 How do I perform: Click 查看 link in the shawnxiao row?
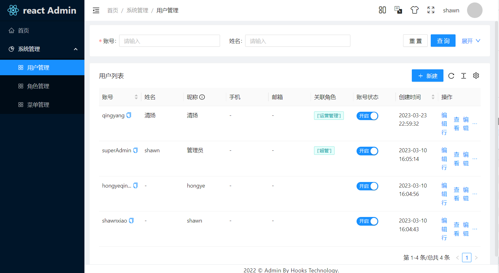[x=456, y=229]
